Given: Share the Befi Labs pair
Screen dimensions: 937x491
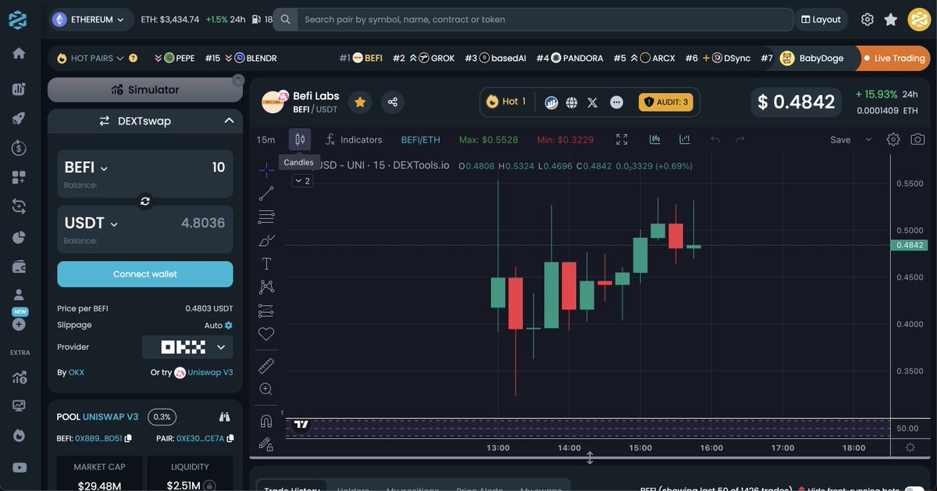Looking at the screenshot, I should point(393,101).
